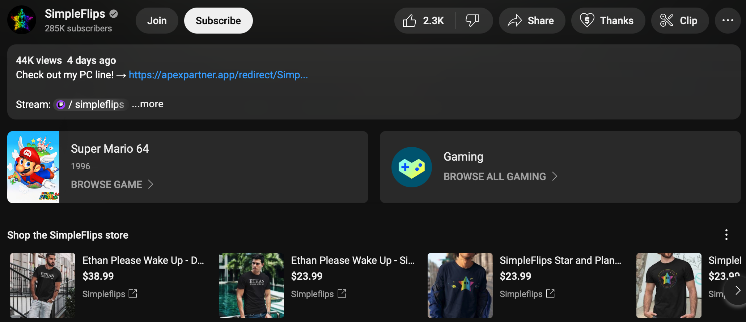
Task: Click the chevron next to BROWSE ALL GAMING
Action: coord(555,177)
